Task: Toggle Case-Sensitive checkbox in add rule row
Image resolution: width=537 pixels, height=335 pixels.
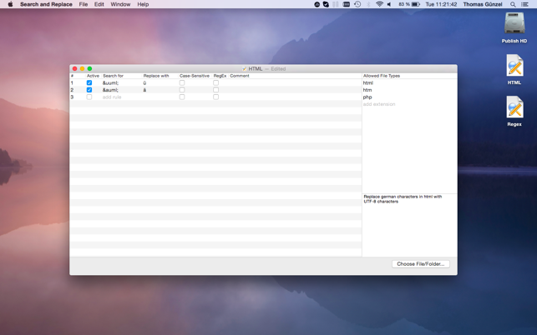Action: click(x=182, y=97)
